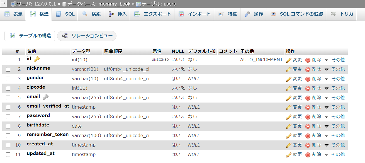Image resolution: width=365 pixels, height=163 pixels.
Task: Click the 構造 tab
Action: 39,14
